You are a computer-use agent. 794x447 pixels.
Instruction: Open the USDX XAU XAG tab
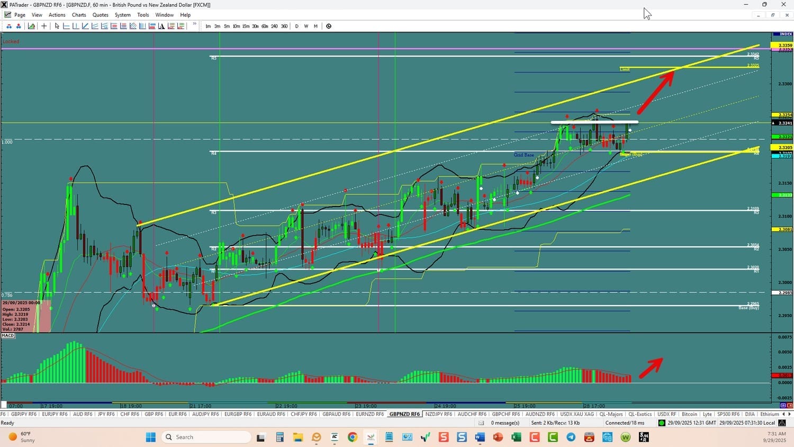[577, 414]
